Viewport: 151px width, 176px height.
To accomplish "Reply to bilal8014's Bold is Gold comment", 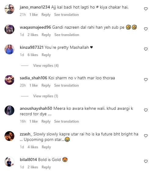I will tap(46, 167).
